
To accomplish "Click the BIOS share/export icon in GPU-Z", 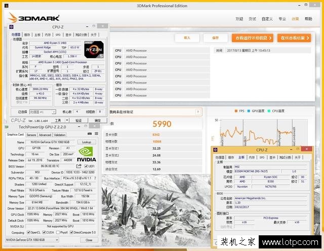I will tap(78, 166).
